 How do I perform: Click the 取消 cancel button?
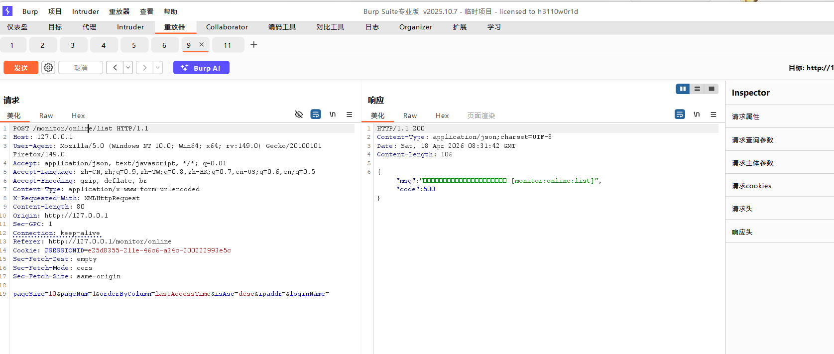[81, 68]
